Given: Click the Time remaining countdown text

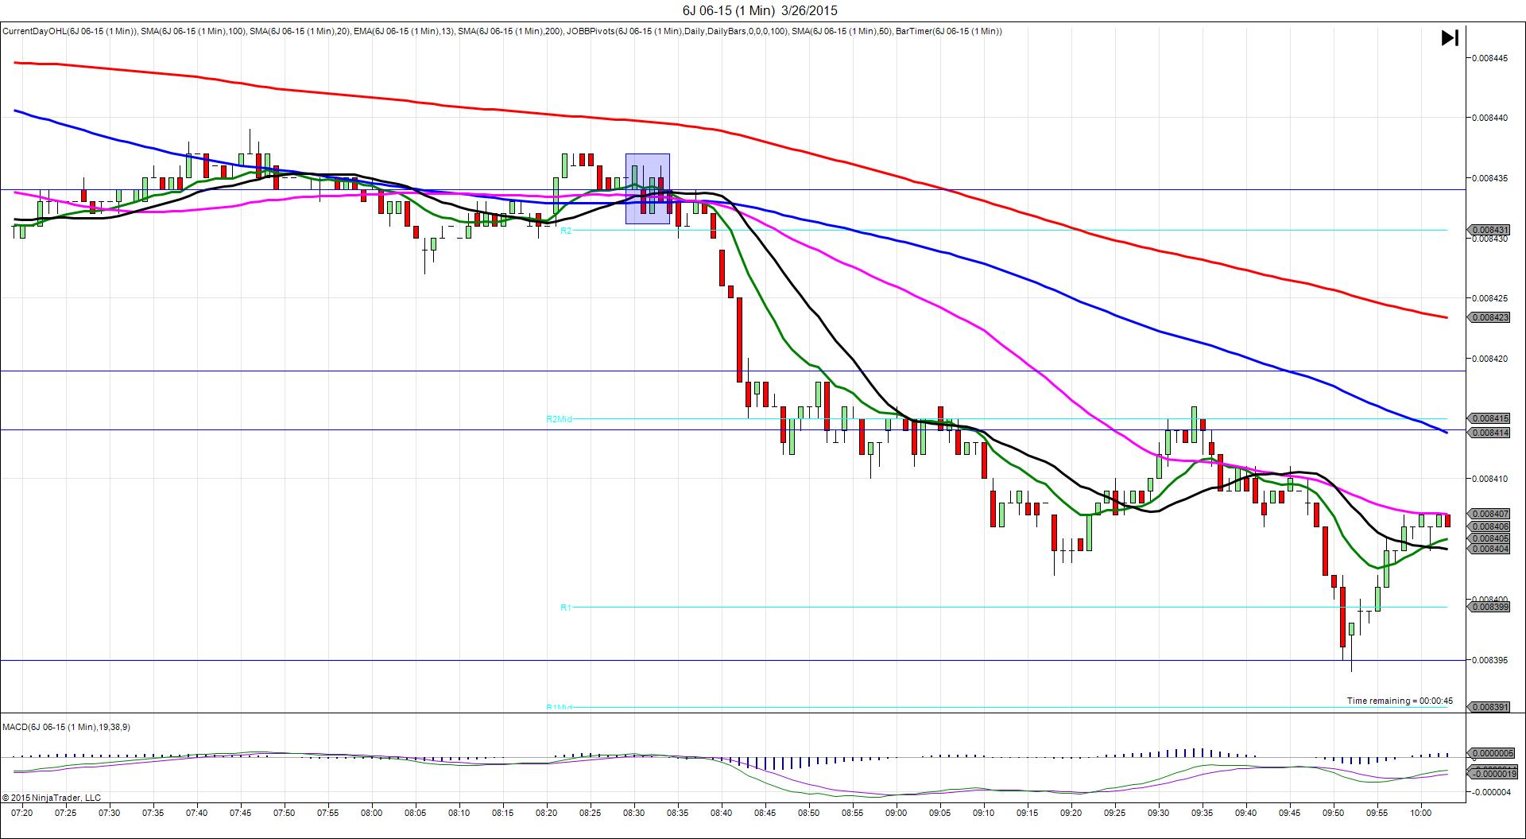Looking at the screenshot, I should (x=1400, y=701).
